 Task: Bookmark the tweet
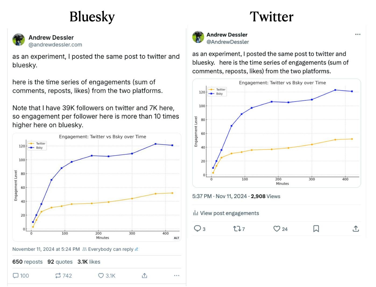316,229
